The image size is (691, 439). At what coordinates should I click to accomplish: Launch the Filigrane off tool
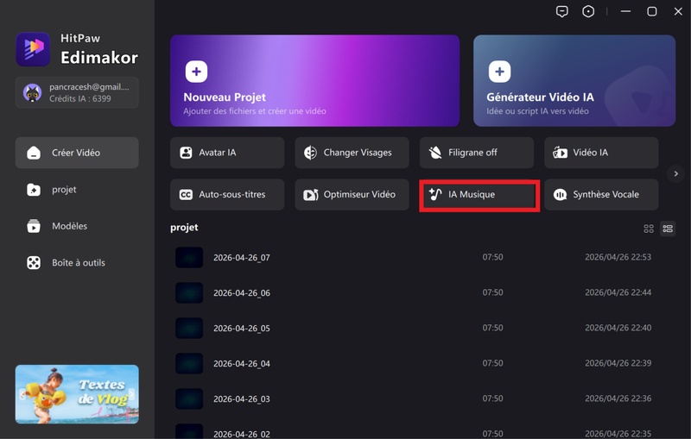(x=477, y=153)
